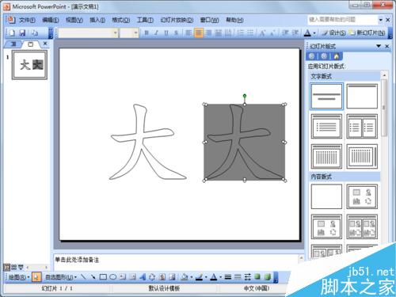396x297 pixels.
Task: Open the font size combo box
Action: pyautogui.click(x=129, y=33)
